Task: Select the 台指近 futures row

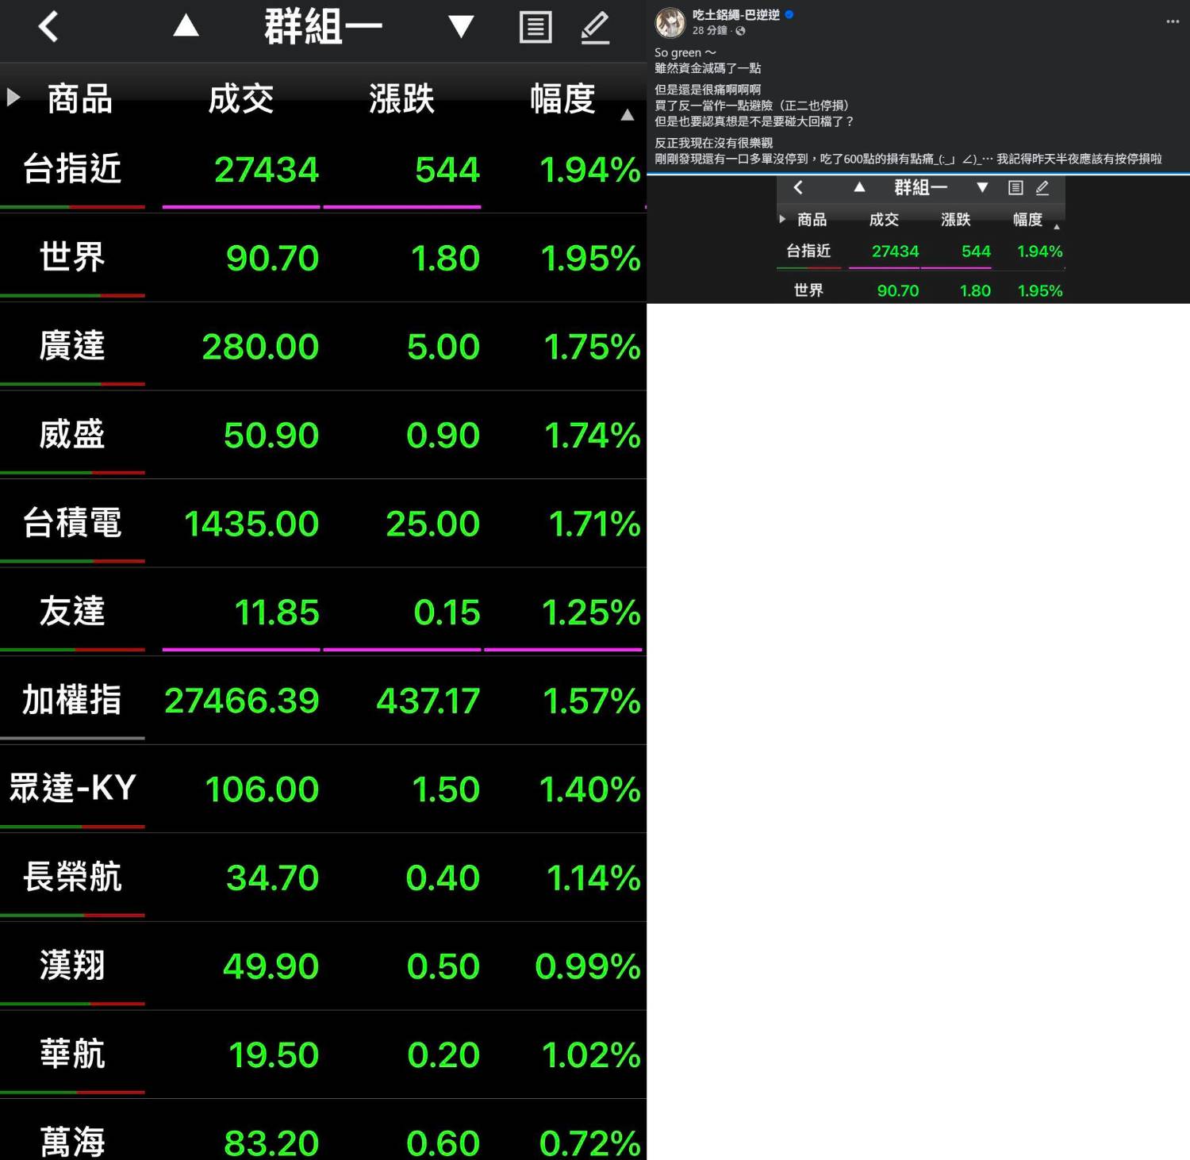Action: 323,170
